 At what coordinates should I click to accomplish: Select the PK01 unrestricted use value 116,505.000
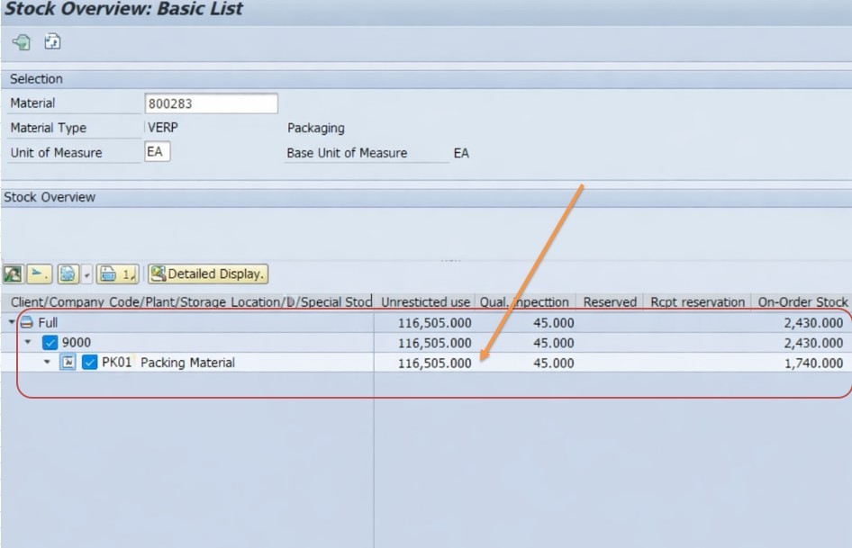(434, 363)
